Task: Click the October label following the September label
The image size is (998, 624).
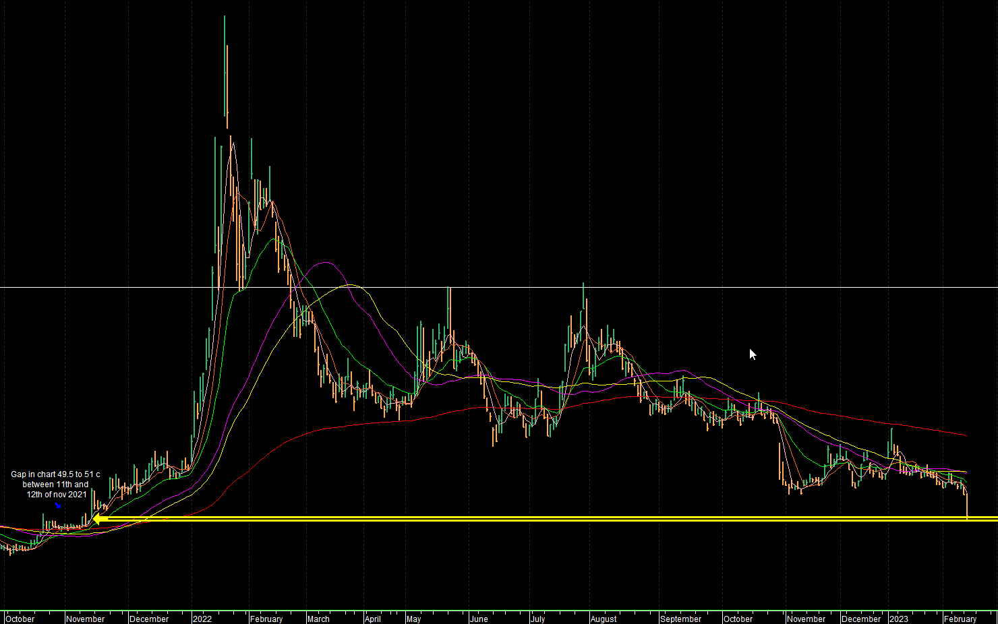Action: pos(738,619)
